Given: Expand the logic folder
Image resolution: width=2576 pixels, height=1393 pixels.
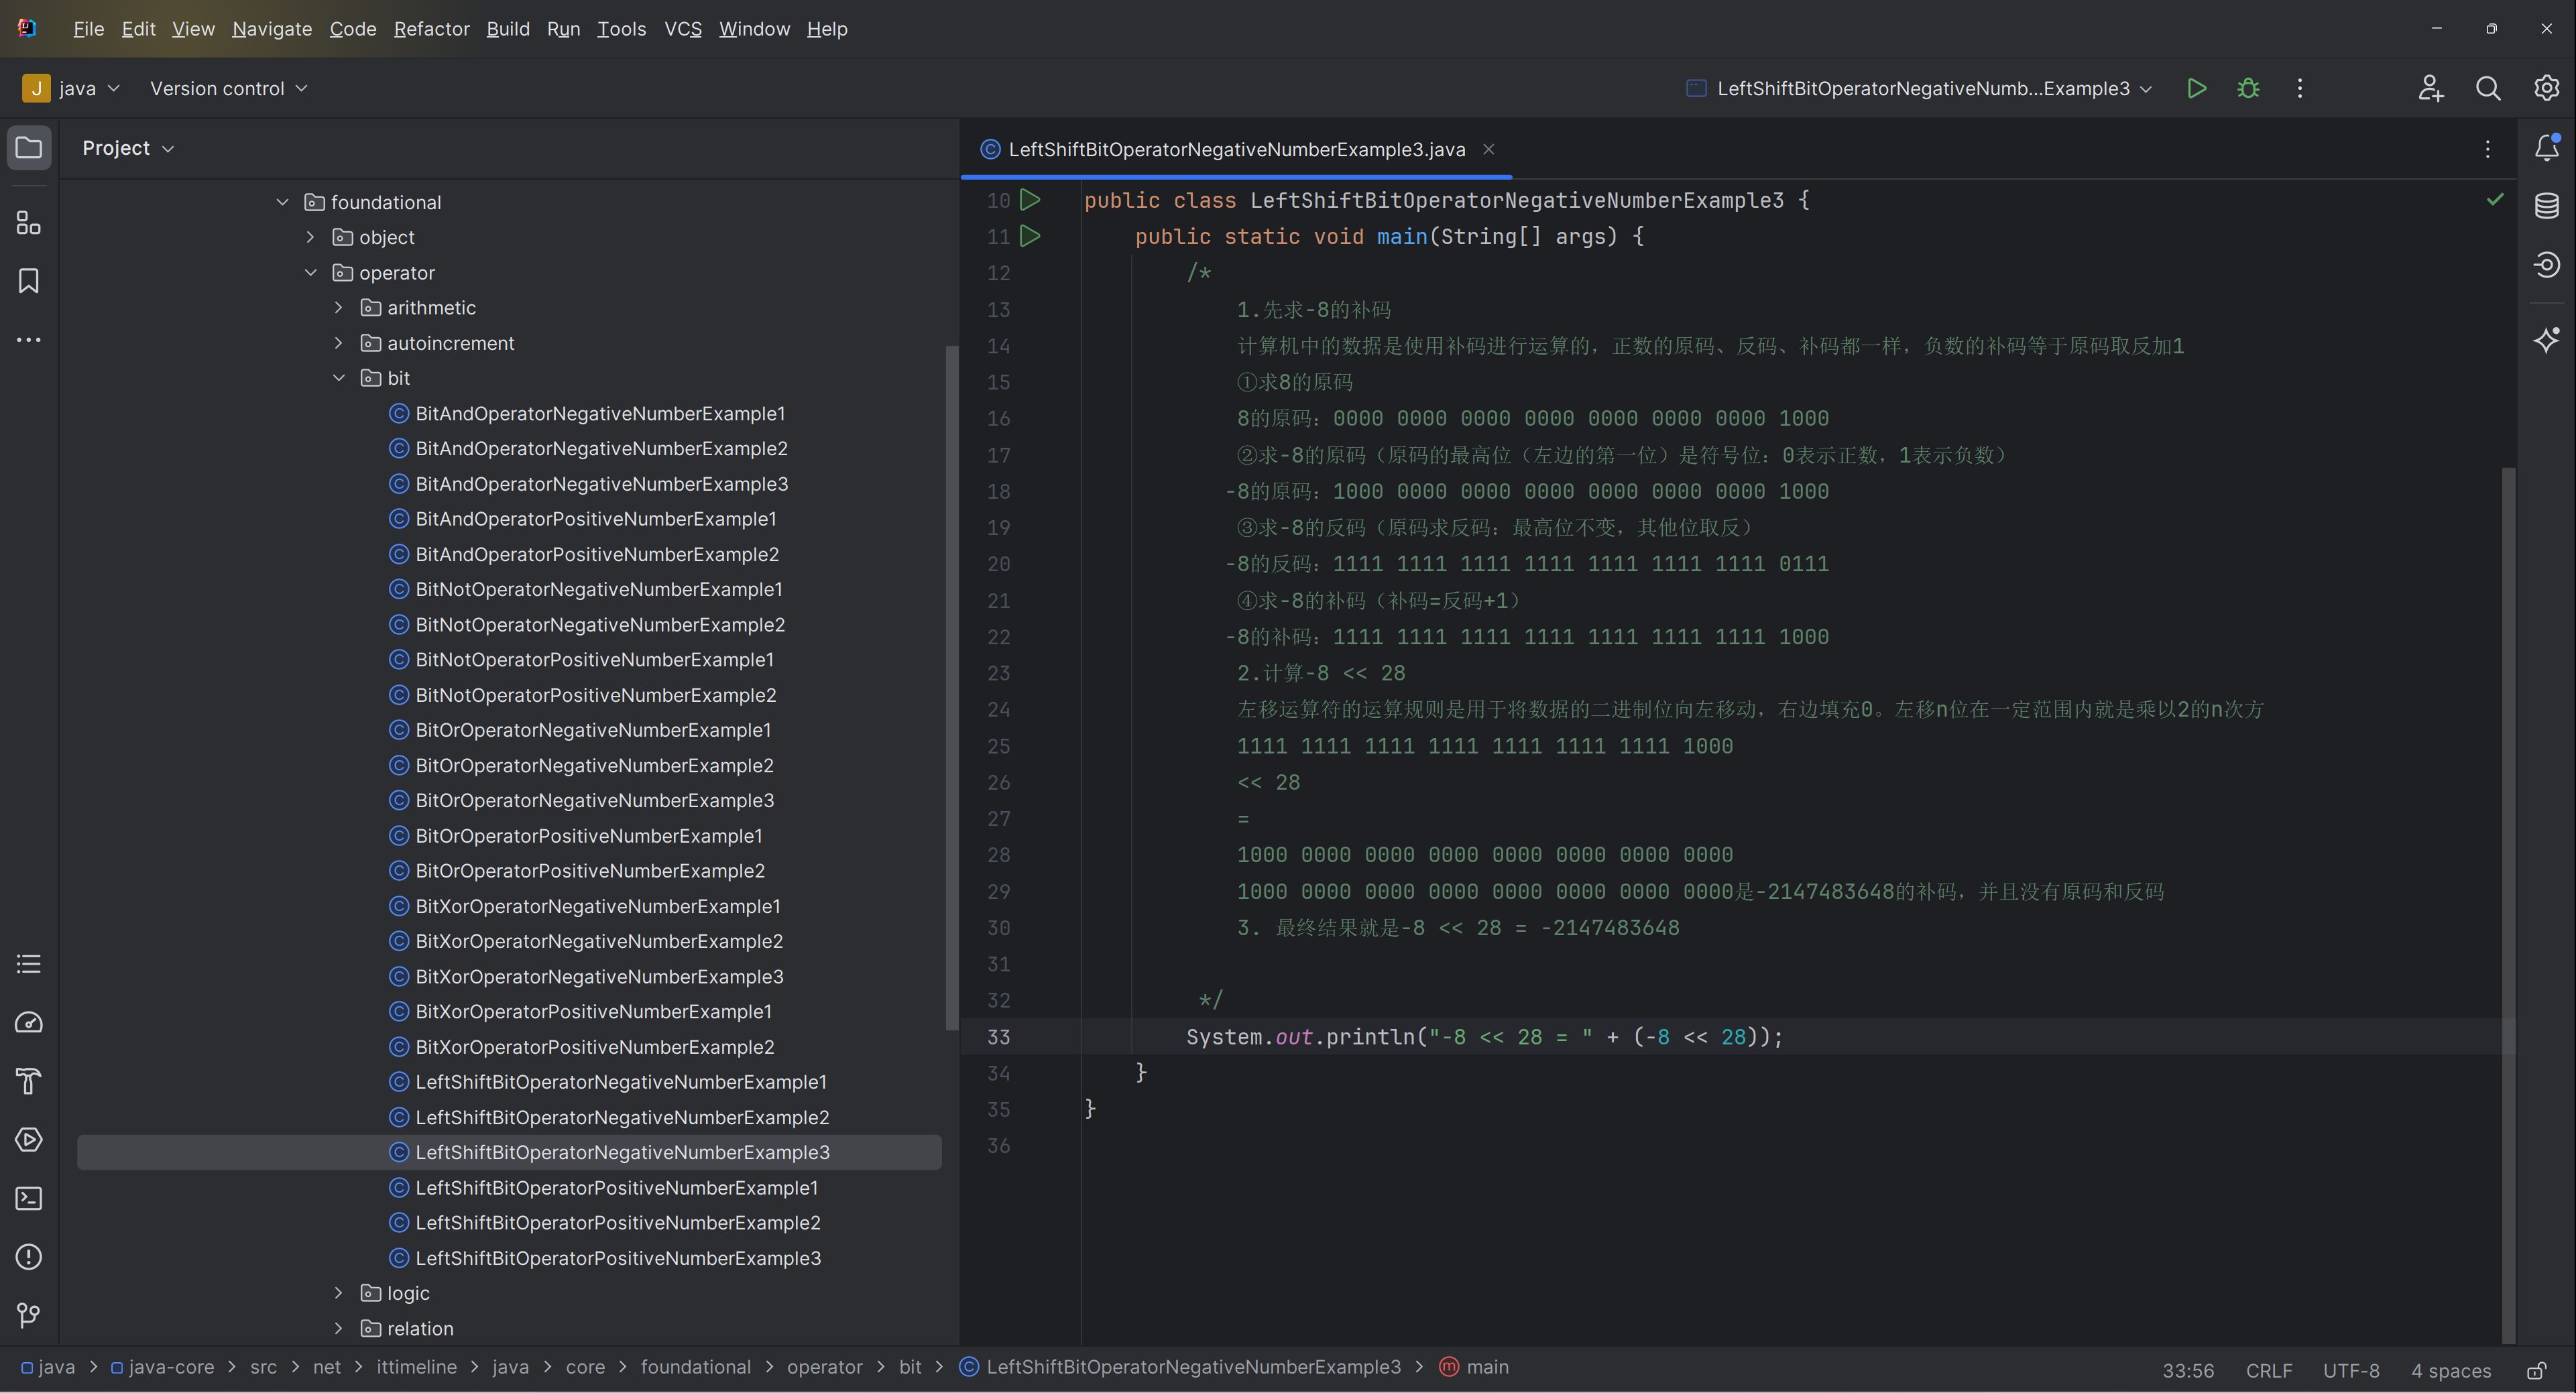Looking at the screenshot, I should (x=339, y=1293).
